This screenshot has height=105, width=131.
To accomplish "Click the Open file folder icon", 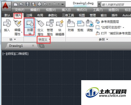I will 21,4.
